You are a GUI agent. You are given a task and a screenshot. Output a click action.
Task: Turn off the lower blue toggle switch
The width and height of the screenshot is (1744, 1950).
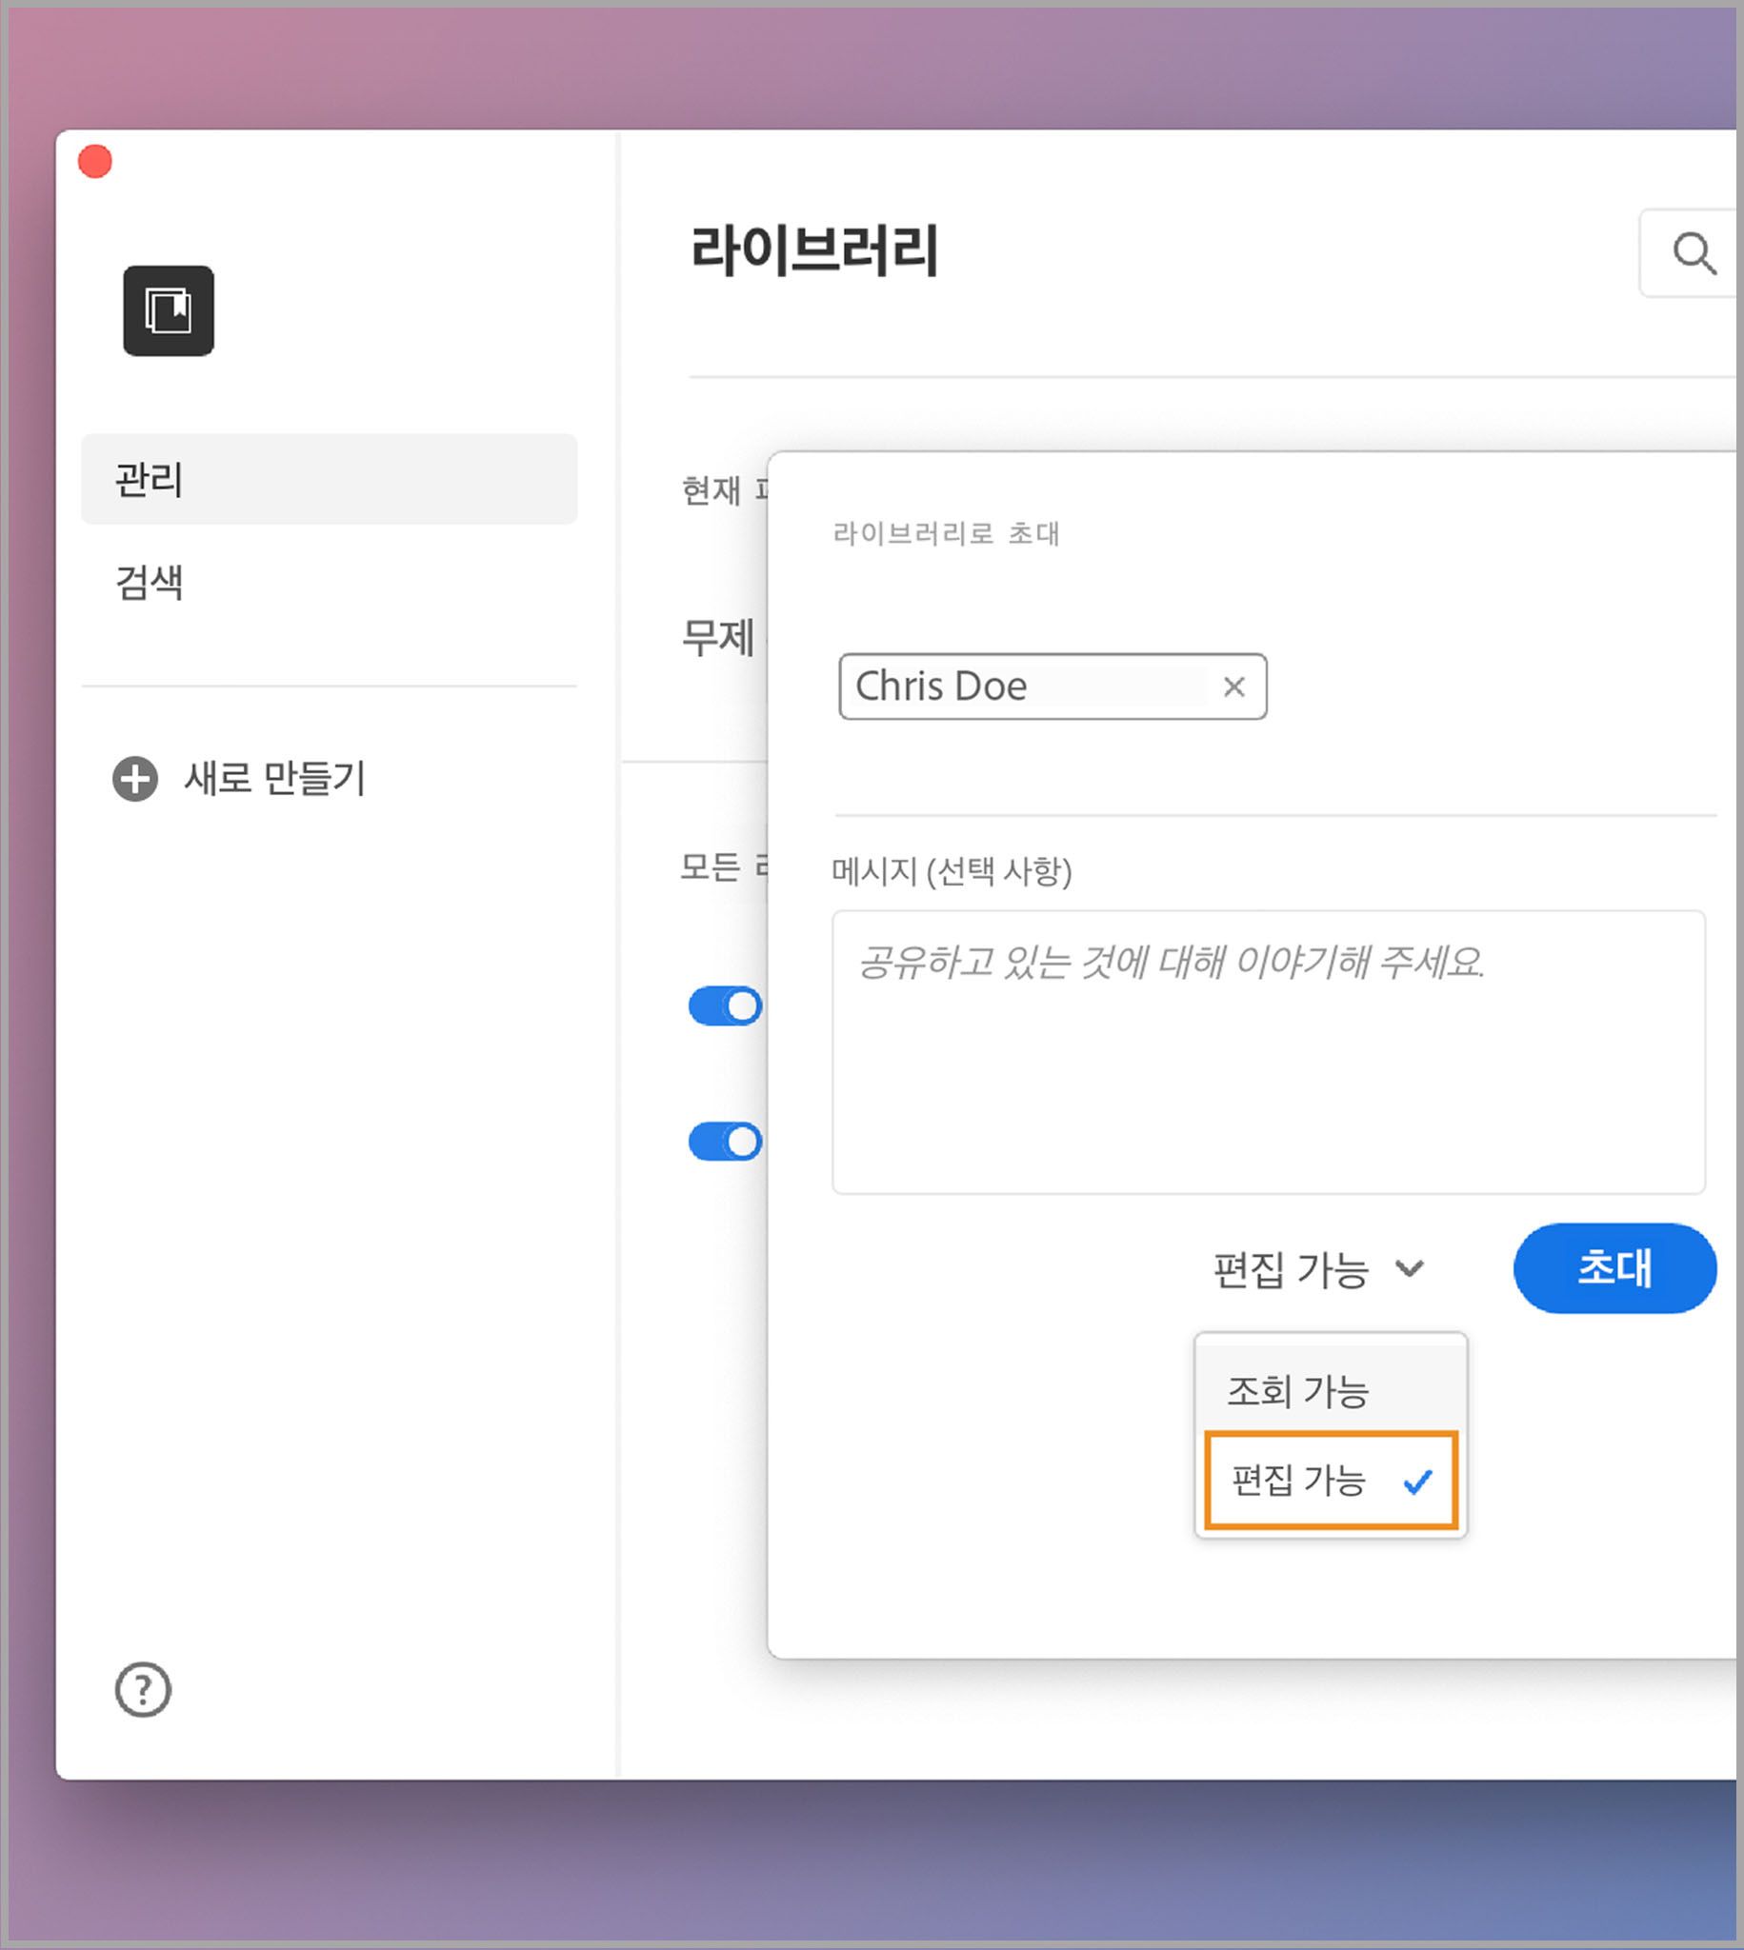pos(726,1141)
